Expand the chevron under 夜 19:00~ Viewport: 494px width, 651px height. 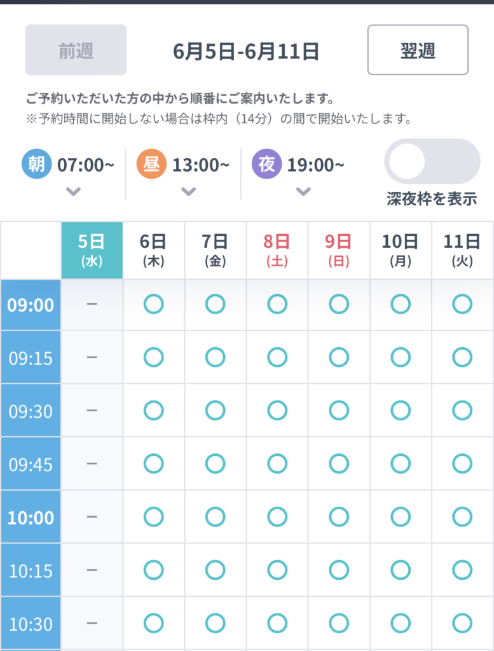tap(303, 191)
